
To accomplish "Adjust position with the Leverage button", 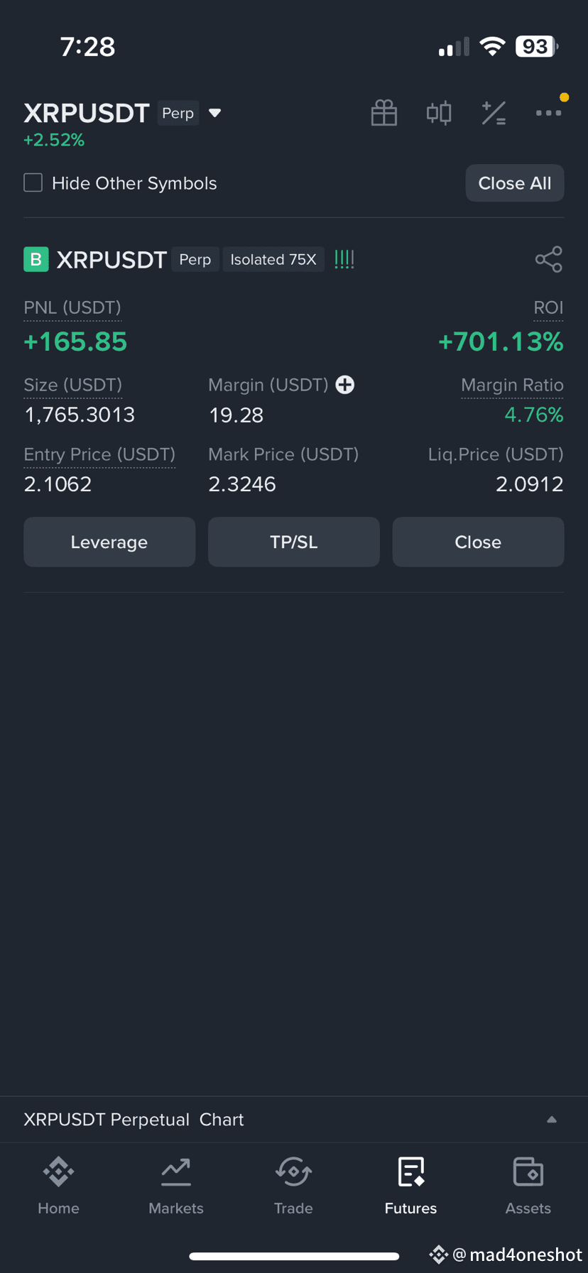I will 109,542.
